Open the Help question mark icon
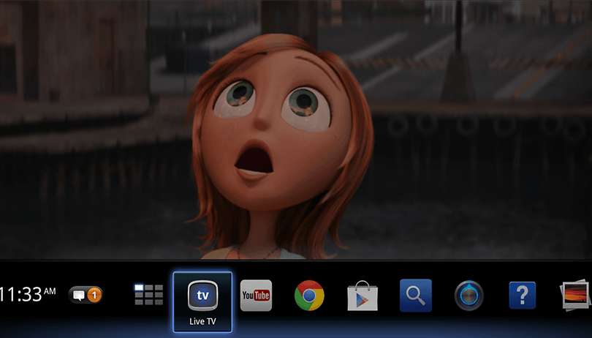The height and width of the screenshot is (338, 592). [x=522, y=296]
